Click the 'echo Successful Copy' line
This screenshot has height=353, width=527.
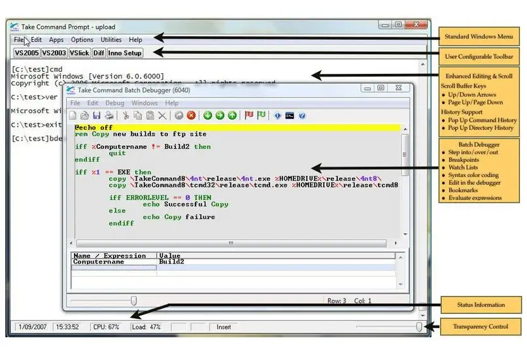tap(186, 204)
